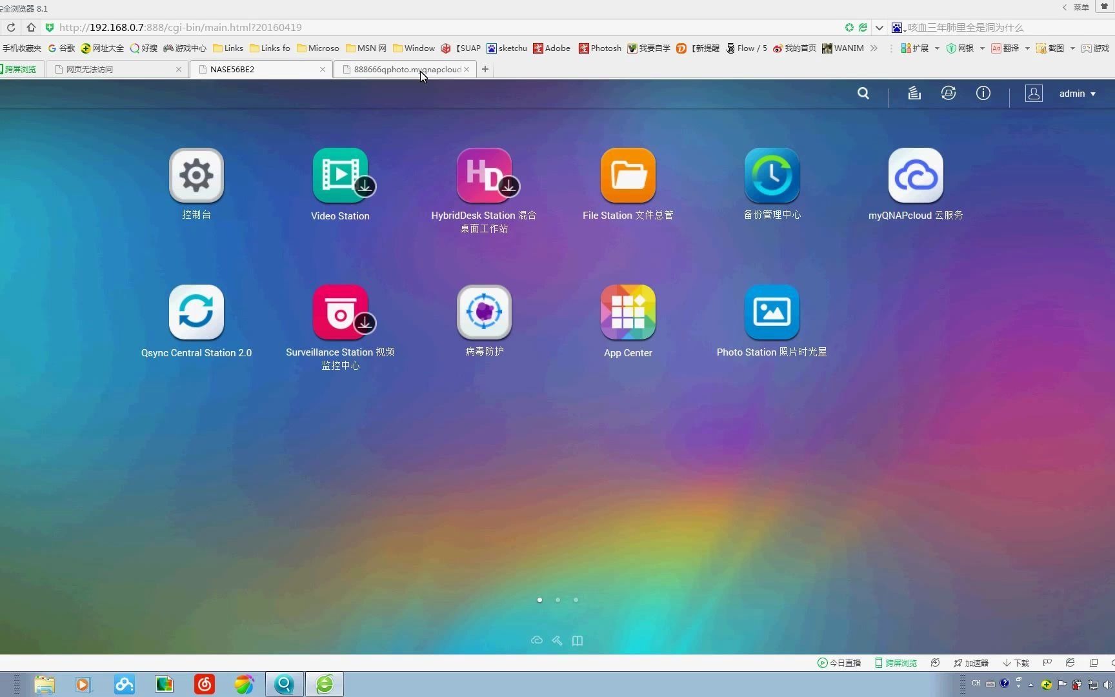Open Surveillance Station 视频监控中心
The width and height of the screenshot is (1115, 697).
point(340,312)
